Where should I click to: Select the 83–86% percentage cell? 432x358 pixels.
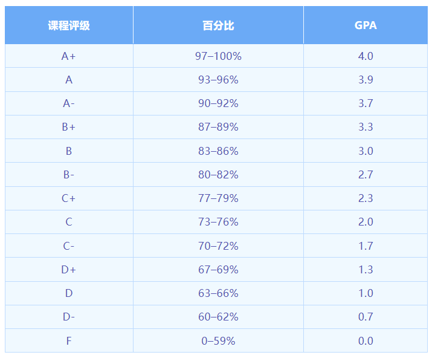[218, 151]
